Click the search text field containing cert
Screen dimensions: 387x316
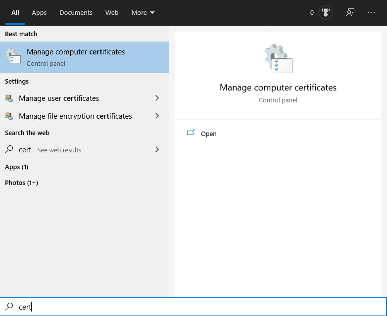(193, 307)
